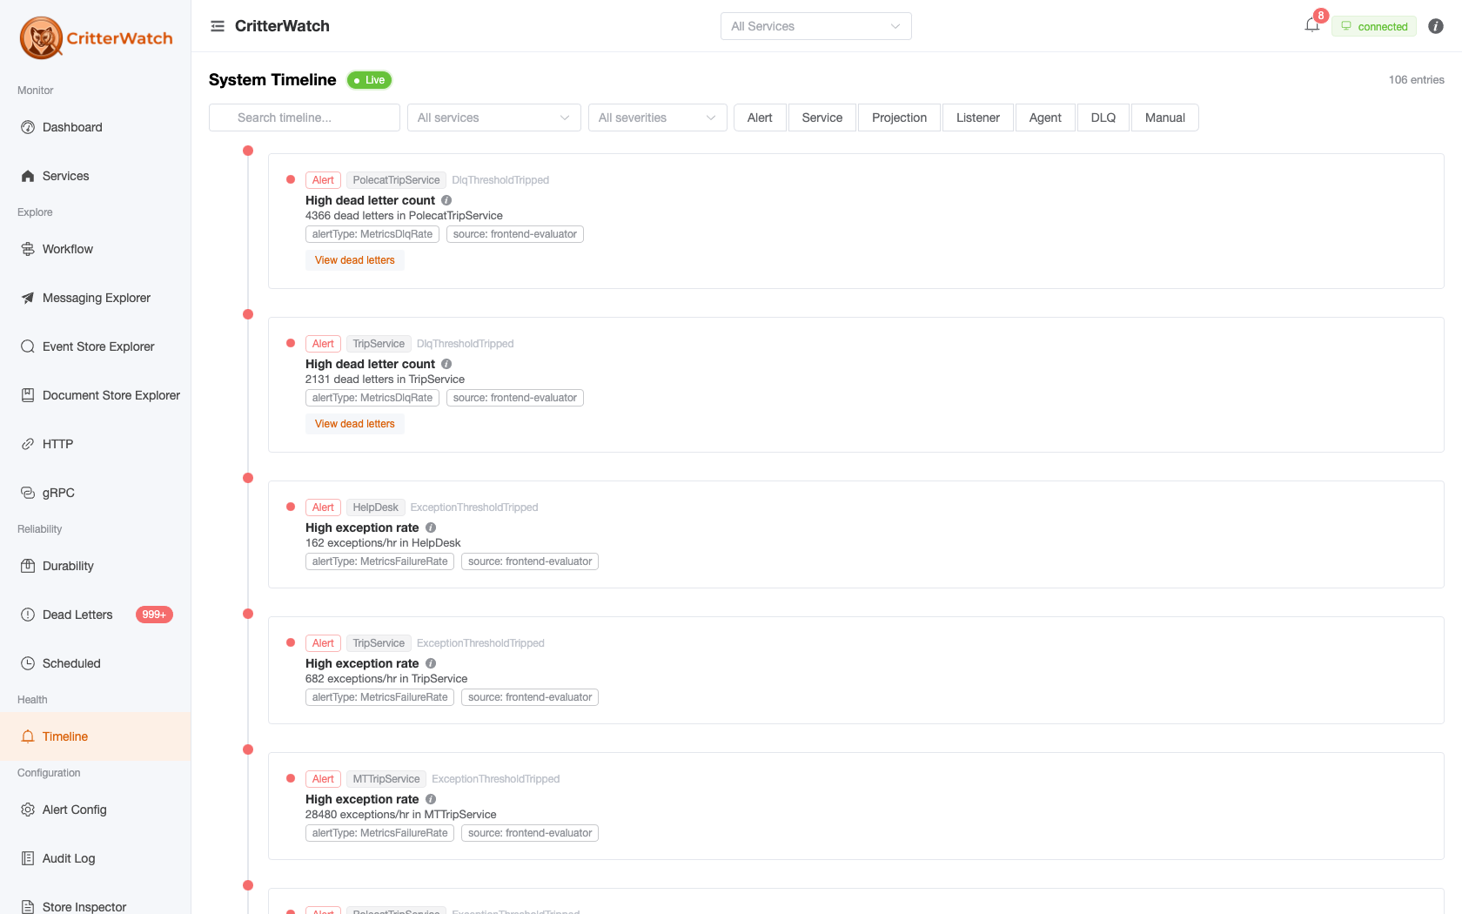This screenshot has height=914, width=1462.
Task: Click the Dashboard gauge icon in sidebar
Action: click(x=28, y=127)
